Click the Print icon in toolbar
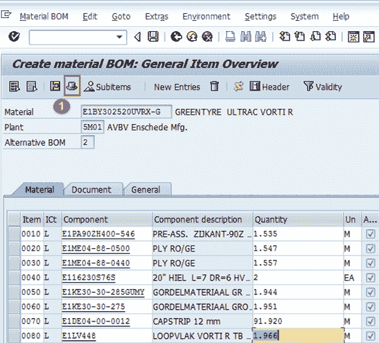This screenshot has width=379, height=343. click(x=230, y=37)
